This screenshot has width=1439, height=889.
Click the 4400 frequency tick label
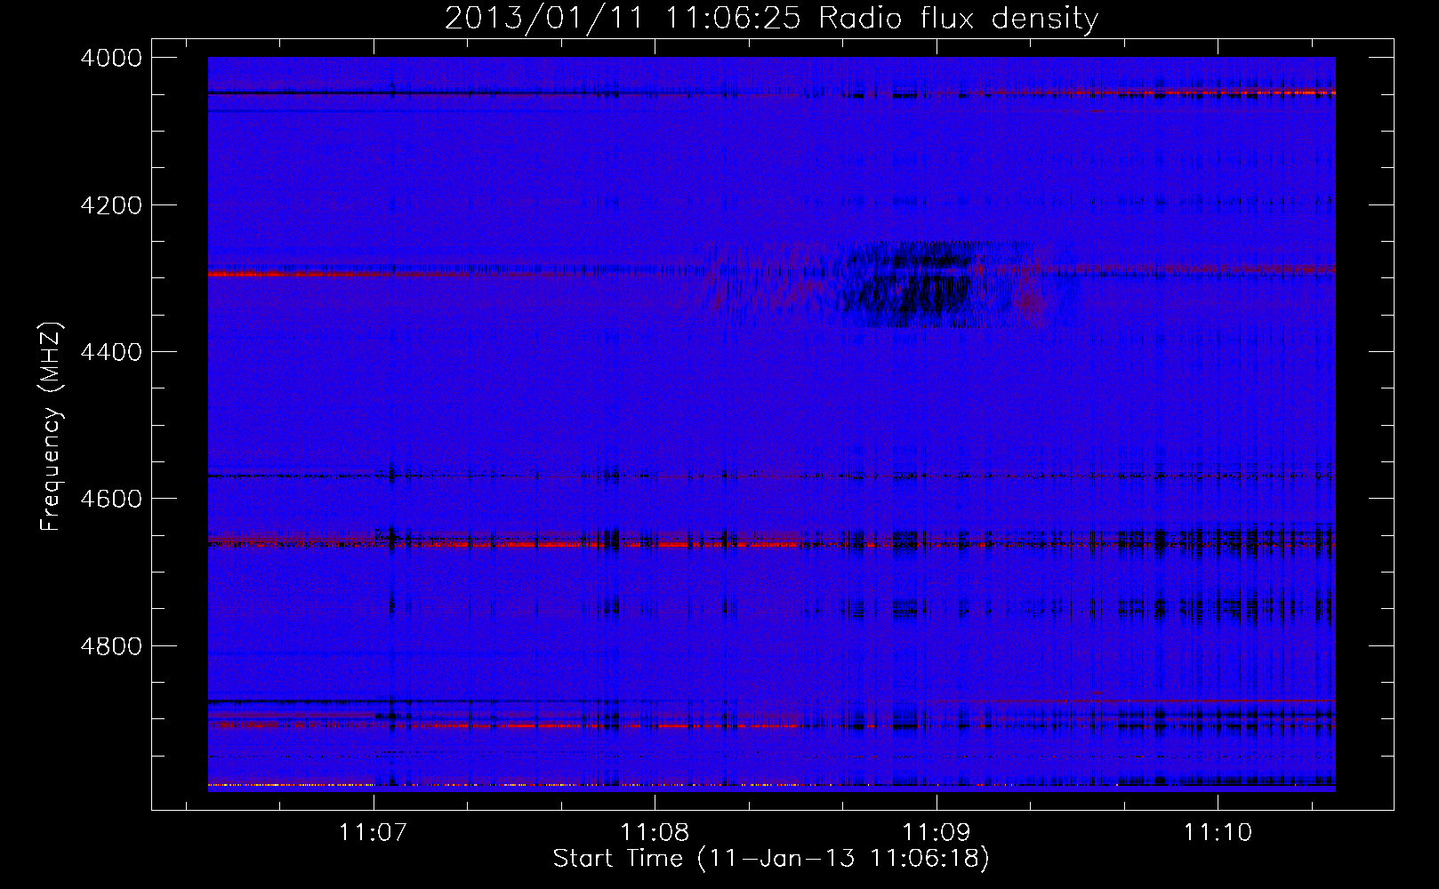pos(111,352)
